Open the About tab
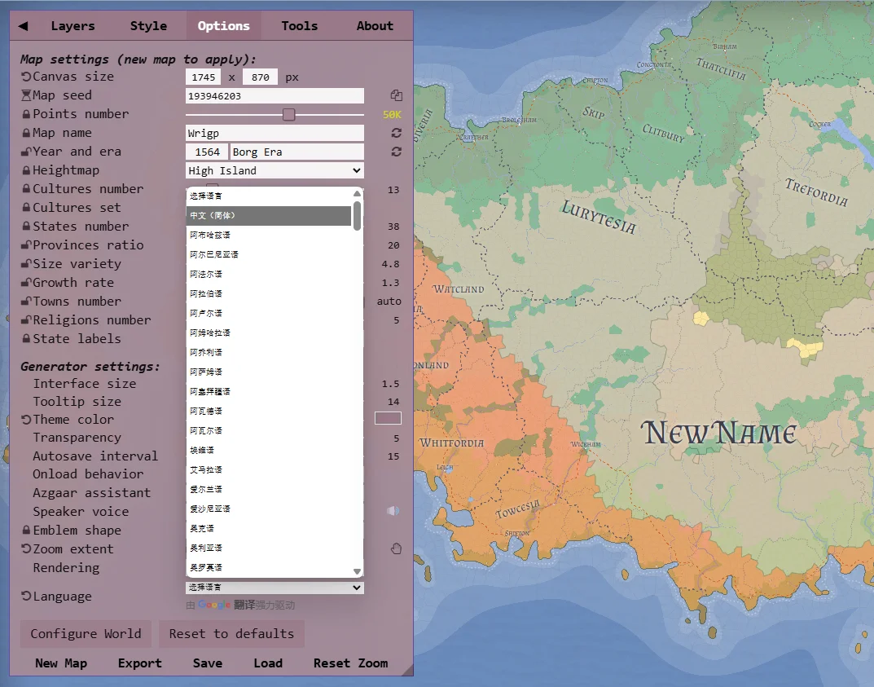The width and height of the screenshot is (874, 687). pos(374,25)
